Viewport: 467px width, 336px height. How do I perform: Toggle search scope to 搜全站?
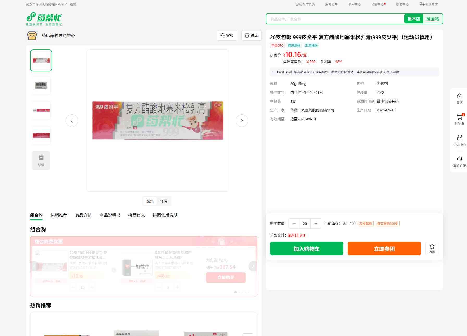[432, 19]
